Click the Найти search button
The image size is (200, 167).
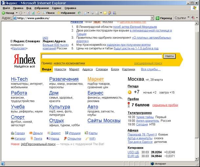pyautogui.click(x=169, y=56)
